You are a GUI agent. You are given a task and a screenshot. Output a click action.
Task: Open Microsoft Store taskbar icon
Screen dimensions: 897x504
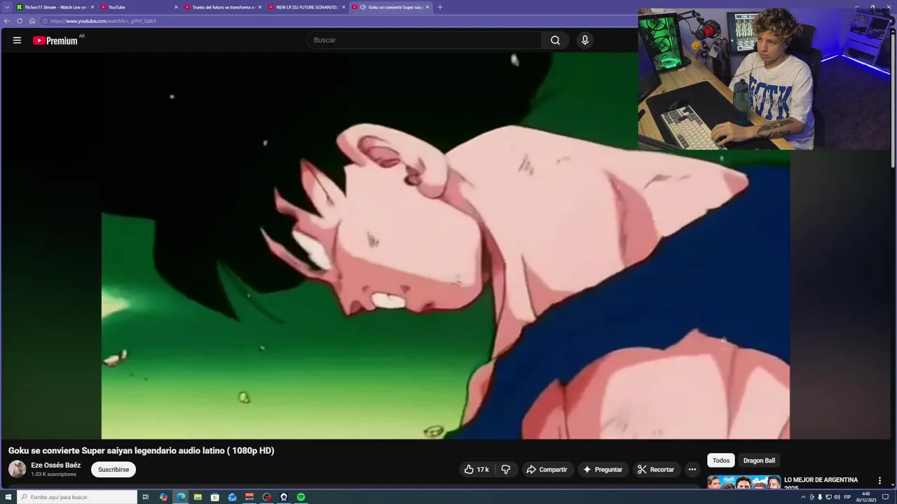[215, 497]
